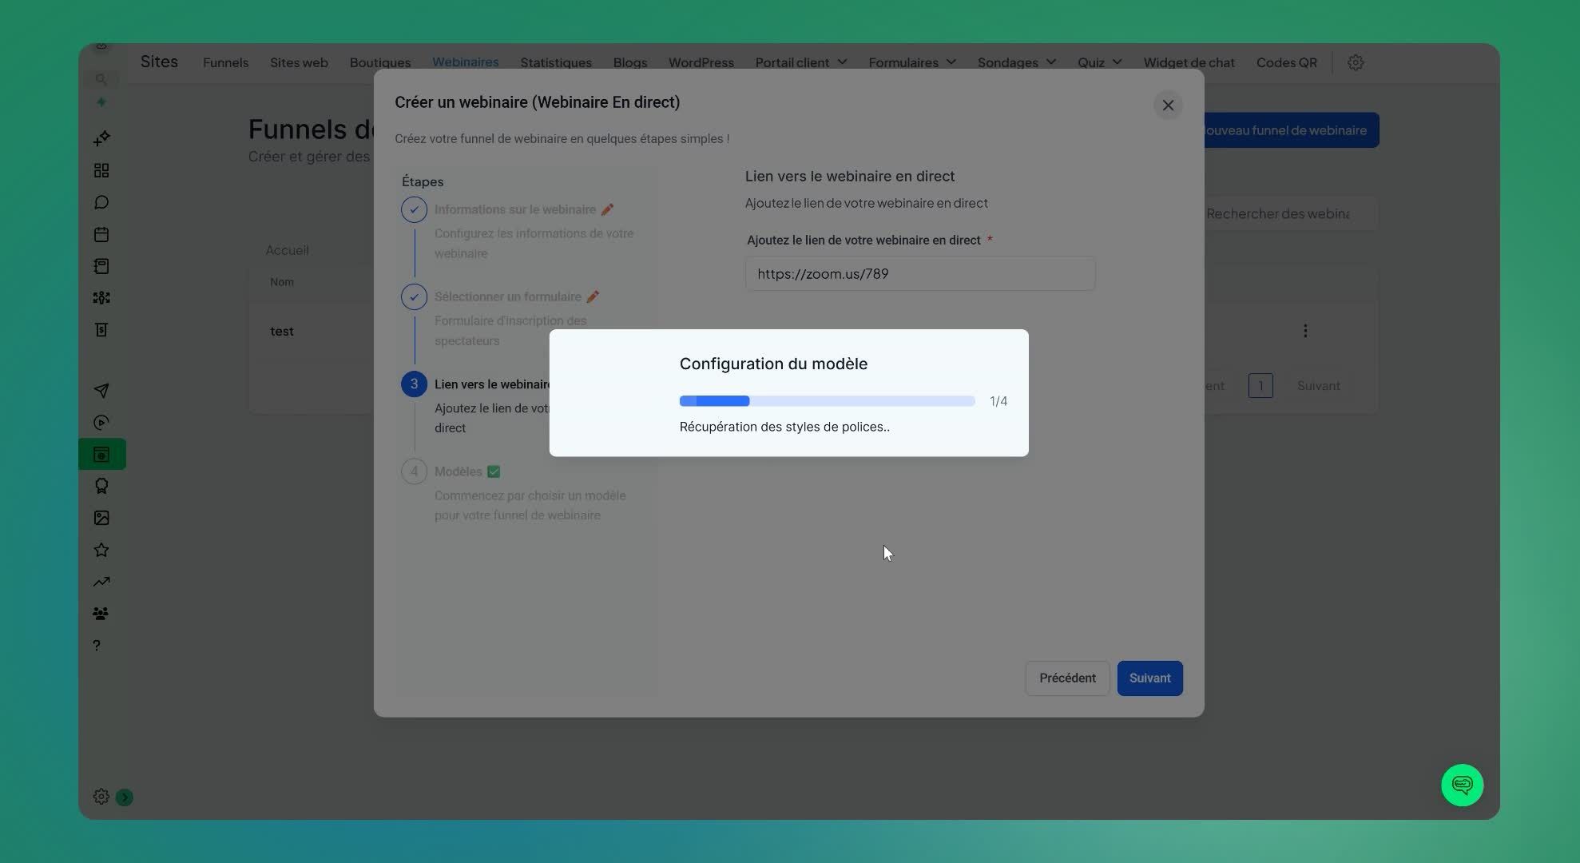Screen dimensions: 1580x863
Task: Go to the Funnels tab
Action: (x=225, y=62)
